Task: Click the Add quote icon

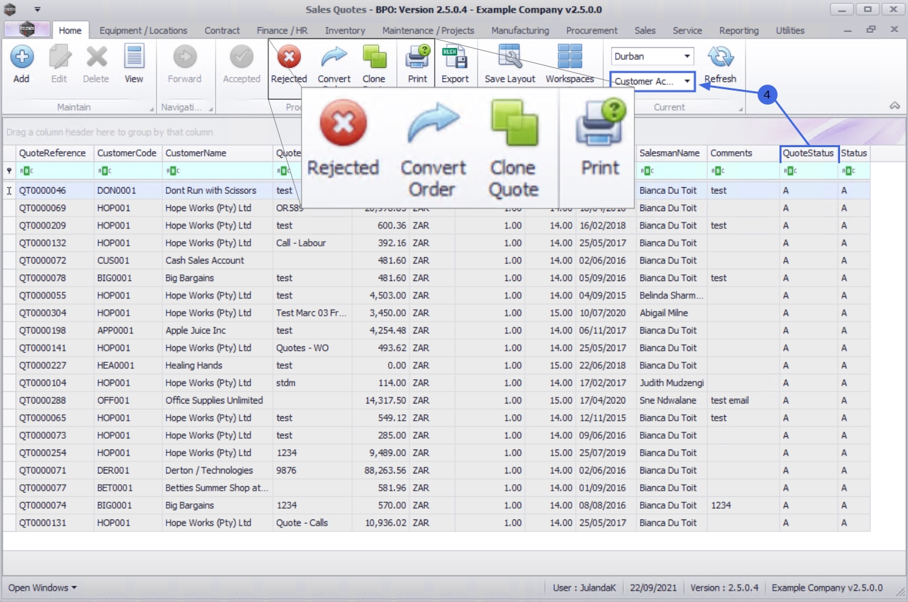Action: [x=21, y=57]
